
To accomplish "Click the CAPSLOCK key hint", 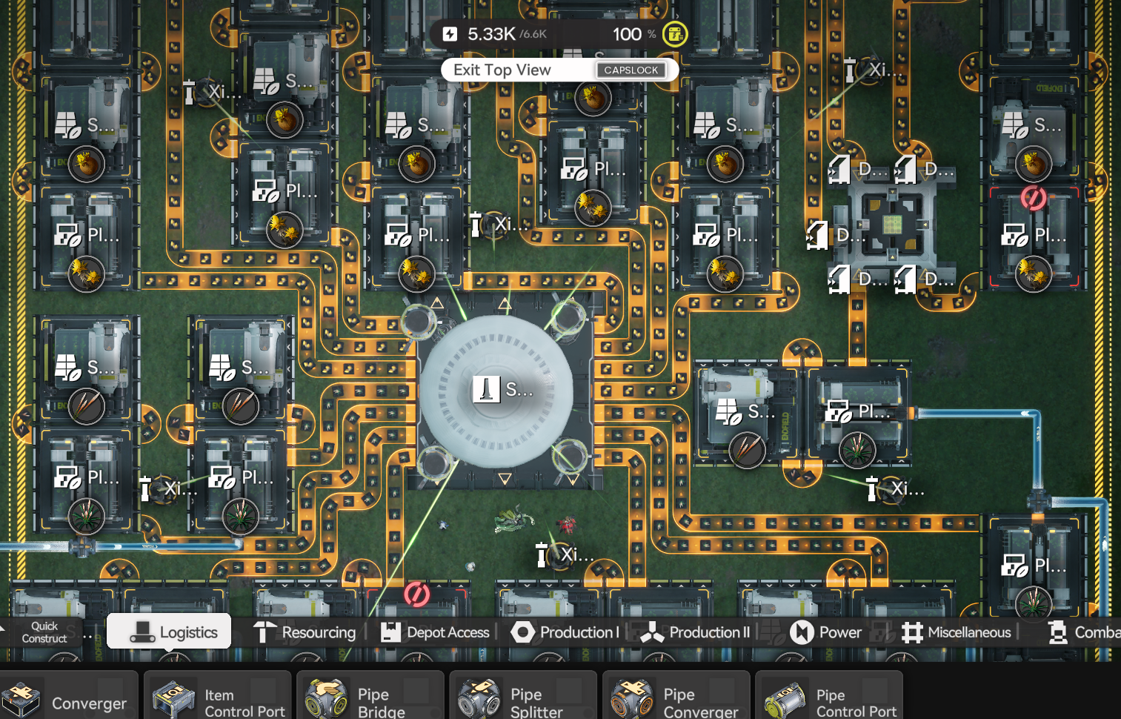I will click(631, 70).
